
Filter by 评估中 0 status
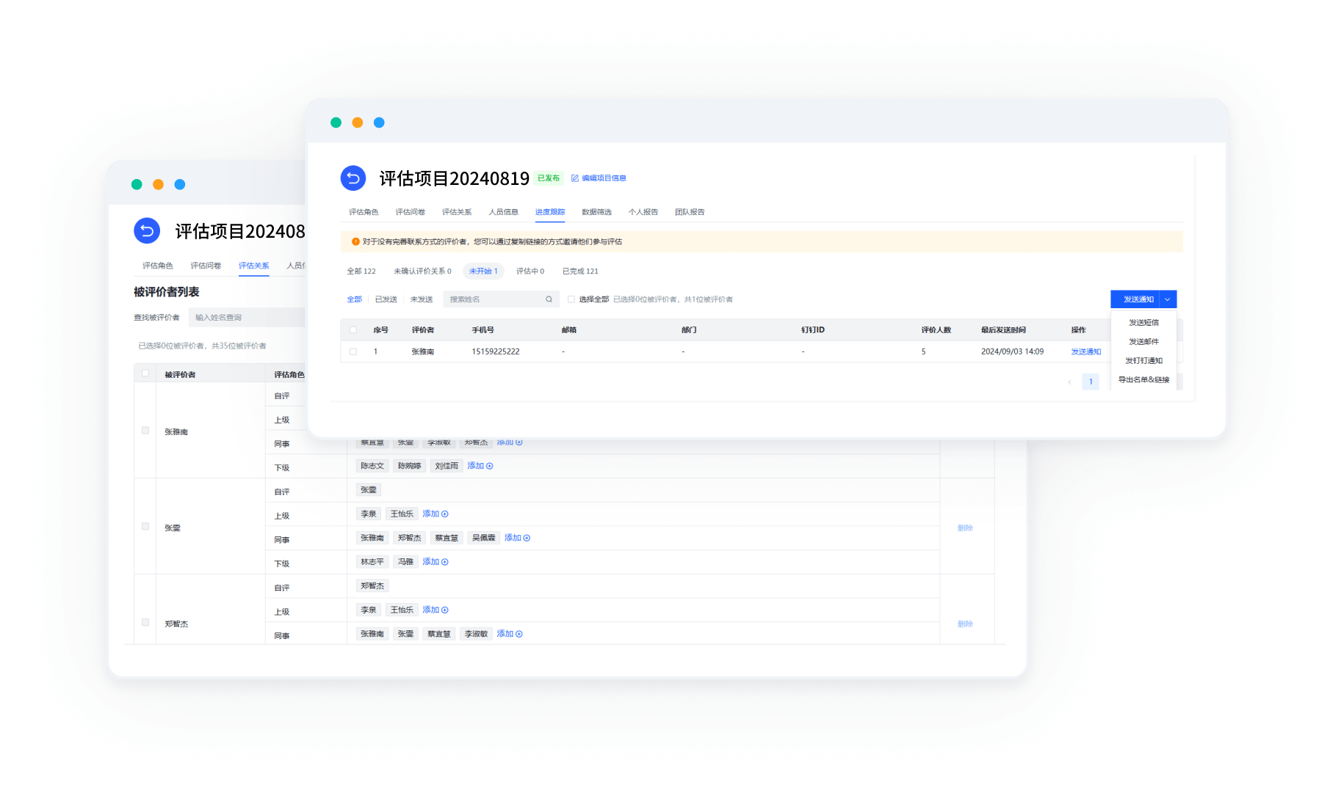pos(530,271)
